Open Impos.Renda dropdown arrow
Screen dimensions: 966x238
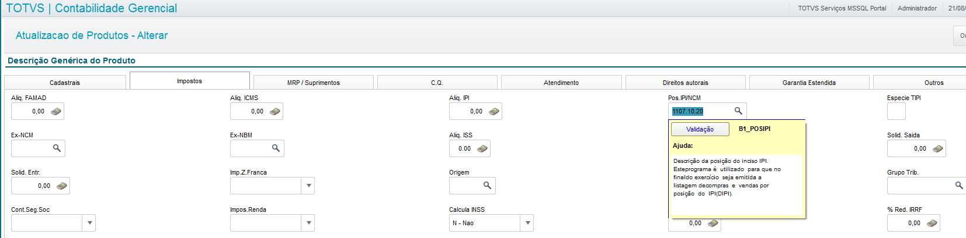pos(308,222)
